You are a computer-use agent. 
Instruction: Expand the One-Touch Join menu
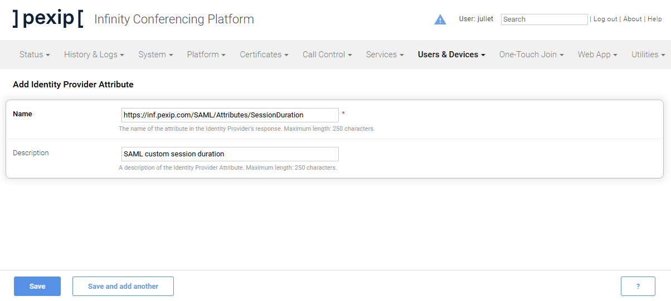tap(531, 55)
